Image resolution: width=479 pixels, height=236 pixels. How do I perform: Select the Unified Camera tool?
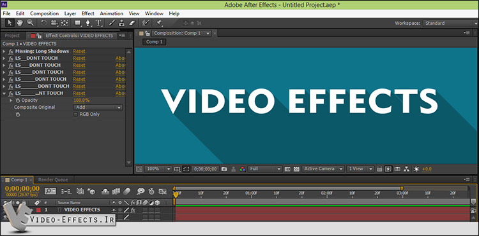[54, 23]
